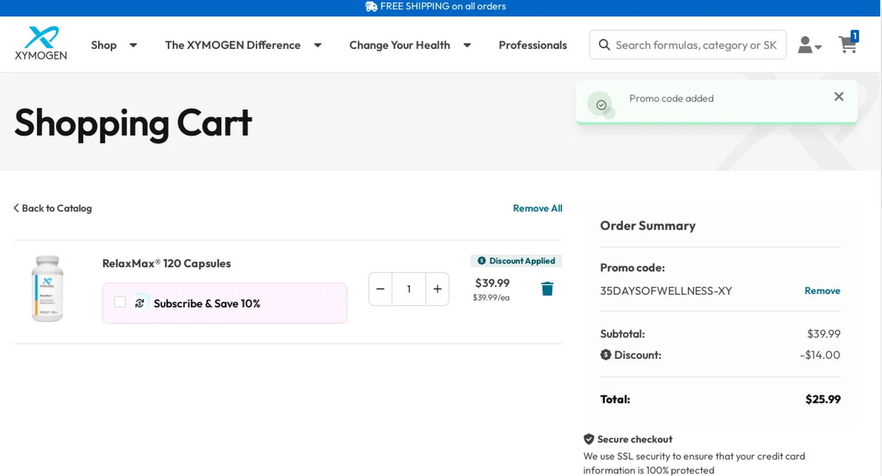The image size is (882, 476).
Task: Open the Professionals page
Action: tap(533, 45)
